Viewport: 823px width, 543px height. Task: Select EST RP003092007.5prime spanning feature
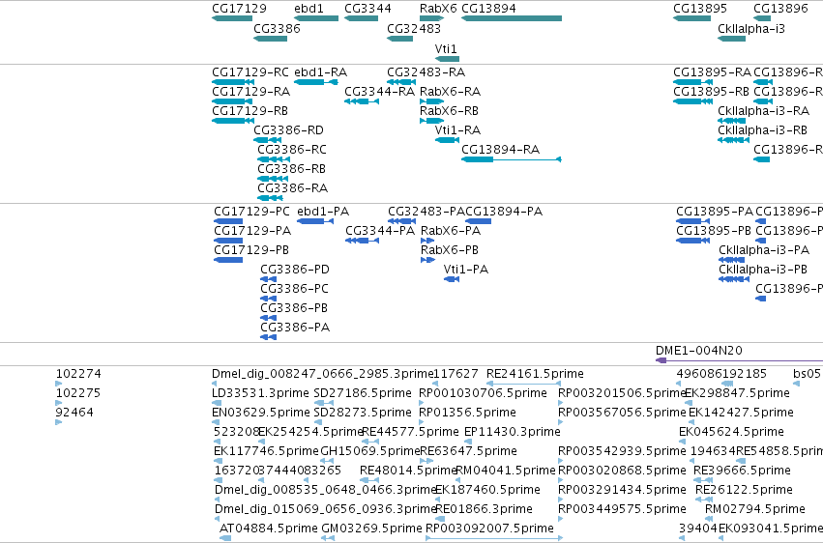[x=494, y=538]
